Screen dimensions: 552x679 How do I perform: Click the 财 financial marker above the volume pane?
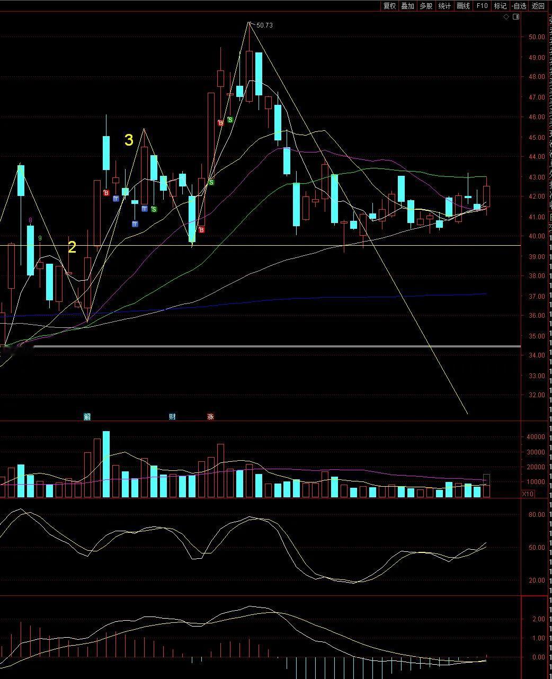(x=172, y=417)
